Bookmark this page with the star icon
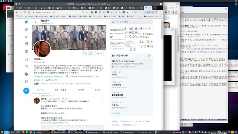The height and width of the screenshot is (134, 238). tap(87, 12)
